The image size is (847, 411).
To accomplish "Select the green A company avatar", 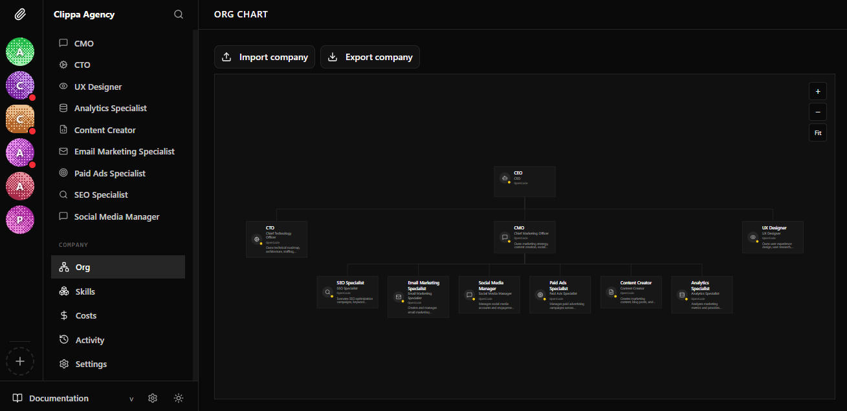I will pyautogui.click(x=20, y=52).
